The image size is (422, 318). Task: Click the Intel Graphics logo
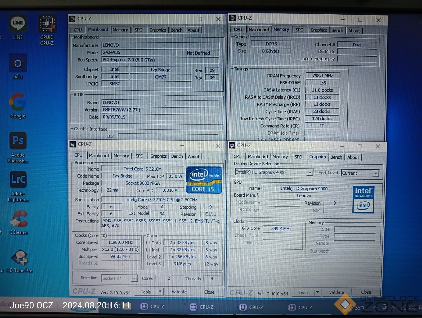coord(363,200)
